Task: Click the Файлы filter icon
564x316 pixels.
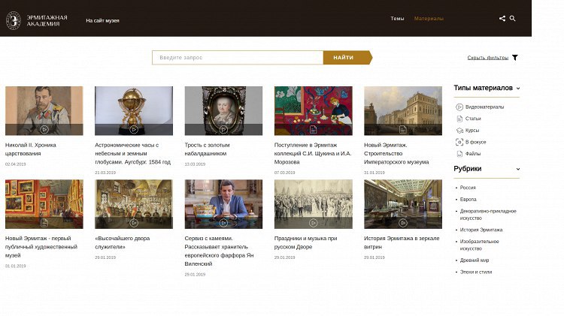Action: [459, 154]
